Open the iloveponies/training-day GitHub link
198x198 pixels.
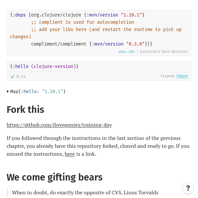coord(59,125)
